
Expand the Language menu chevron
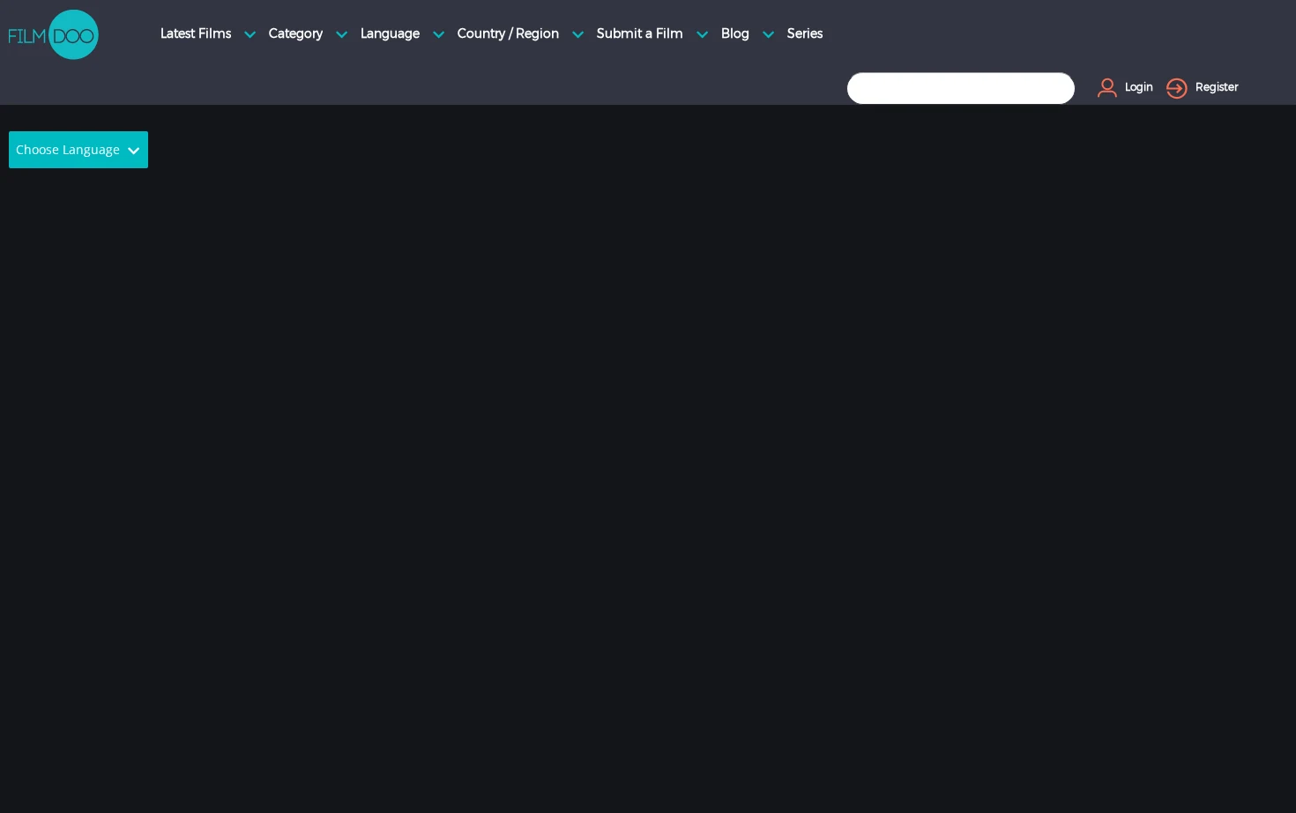(x=438, y=35)
